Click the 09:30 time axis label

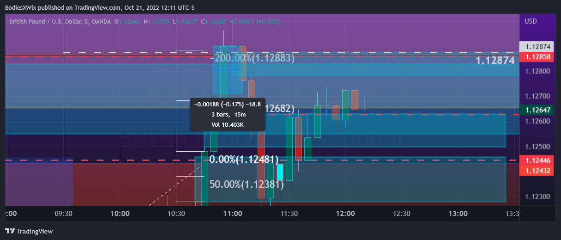pyautogui.click(x=64, y=214)
